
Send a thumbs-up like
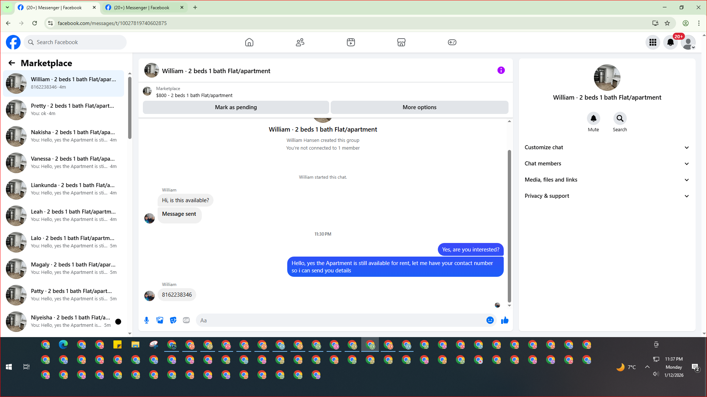coord(504,320)
